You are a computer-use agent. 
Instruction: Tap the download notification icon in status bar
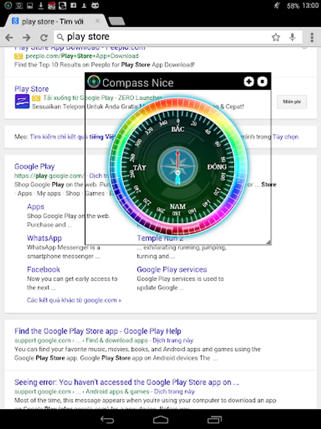(x=41, y=5)
